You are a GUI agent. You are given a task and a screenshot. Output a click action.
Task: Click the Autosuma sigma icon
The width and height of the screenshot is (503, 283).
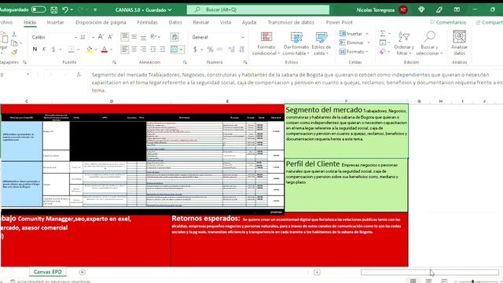point(383,33)
